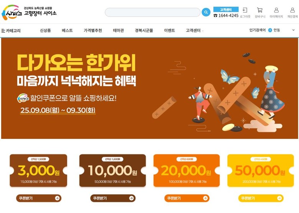Click the 사이소 logo to go home
299x213 pixels.
pos(29,12)
